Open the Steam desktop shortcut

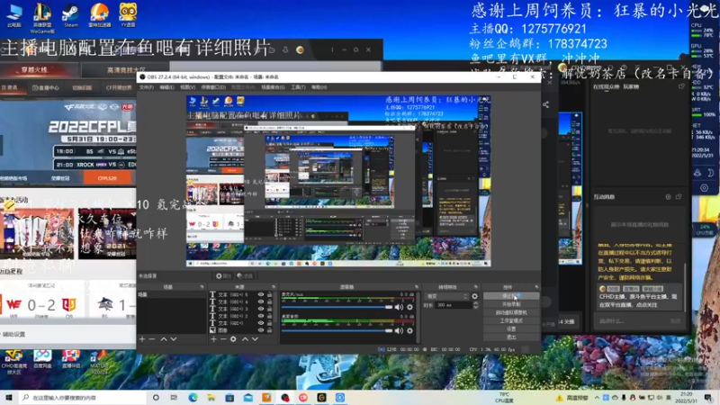click(71, 15)
